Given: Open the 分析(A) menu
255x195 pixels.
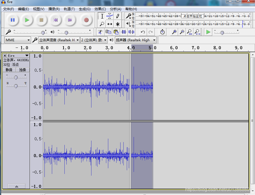Looking at the screenshot, I should pyautogui.click(x=115, y=9).
